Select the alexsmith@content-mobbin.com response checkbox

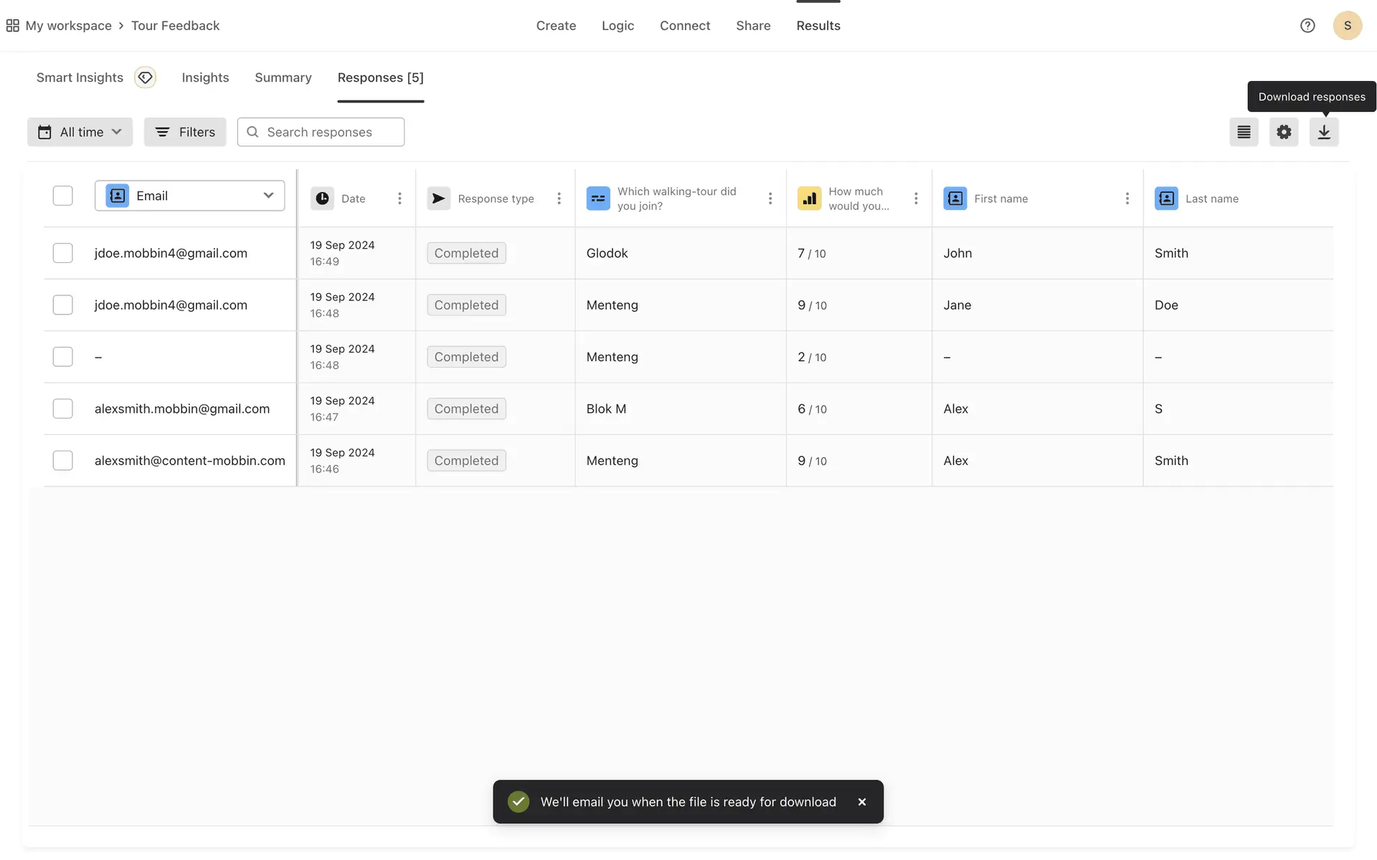click(63, 460)
